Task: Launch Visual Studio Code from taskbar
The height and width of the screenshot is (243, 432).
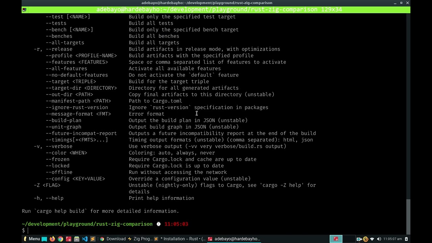Action: click(x=85, y=239)
